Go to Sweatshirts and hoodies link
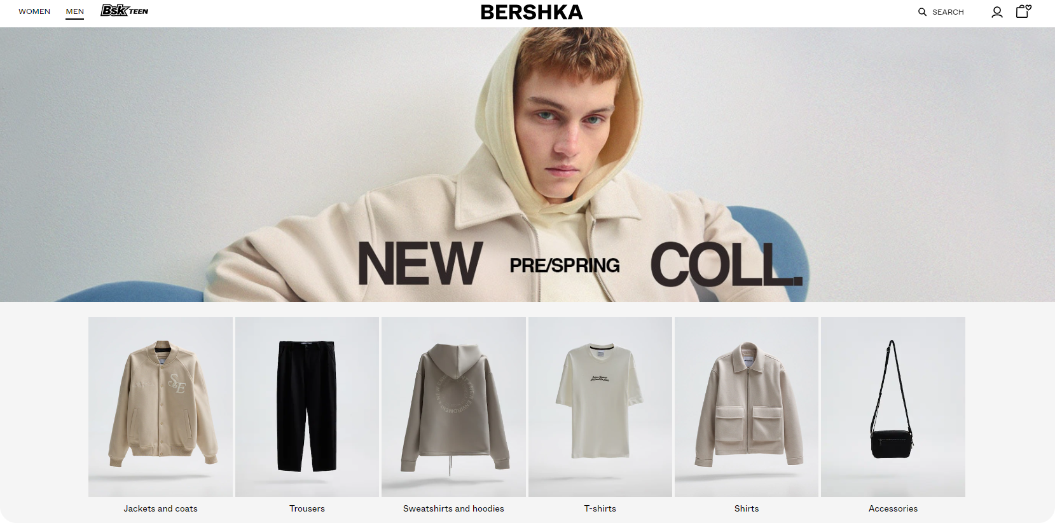 tap(453, 508)
